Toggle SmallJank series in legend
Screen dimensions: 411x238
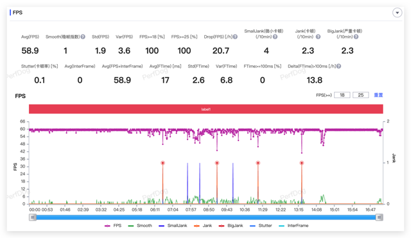pyautogui.click(x=173, y=226)
